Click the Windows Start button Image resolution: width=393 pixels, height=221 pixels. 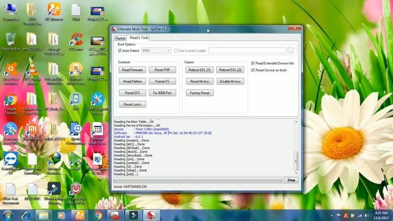[8, 215]
